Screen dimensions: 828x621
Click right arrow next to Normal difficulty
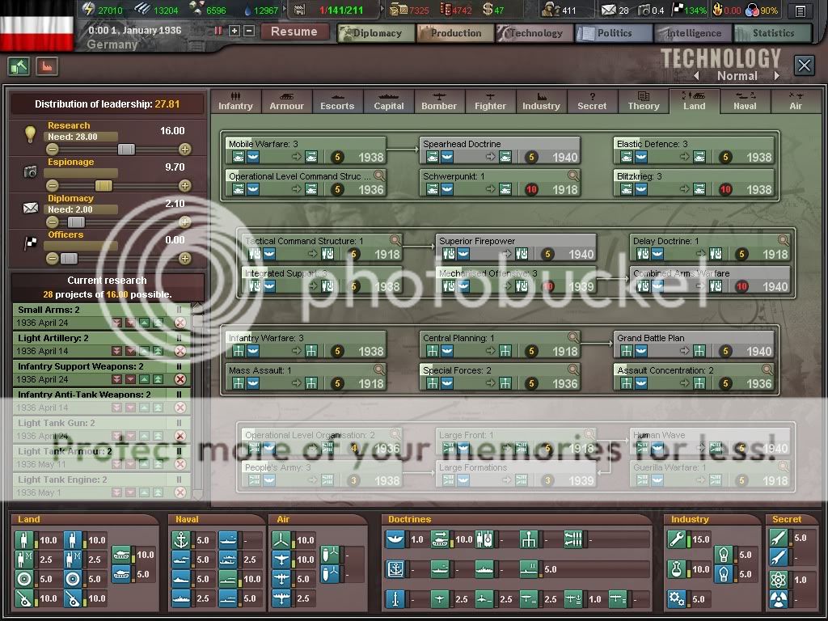[x=777, y=75]
